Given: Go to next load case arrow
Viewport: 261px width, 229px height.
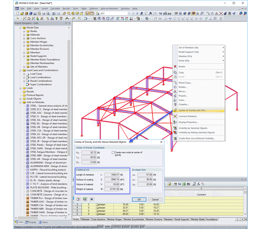Looking at the screenshot, I should (137, 13).
